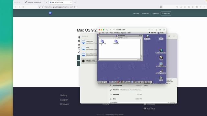Open the Finder application menu

pyautogui.click(x=161, y=33)
